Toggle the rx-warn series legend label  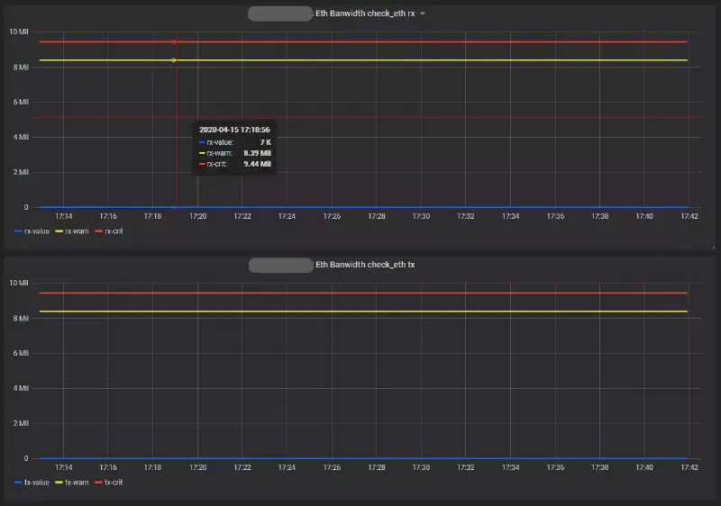pyautogui.click(x=78, y=231)
